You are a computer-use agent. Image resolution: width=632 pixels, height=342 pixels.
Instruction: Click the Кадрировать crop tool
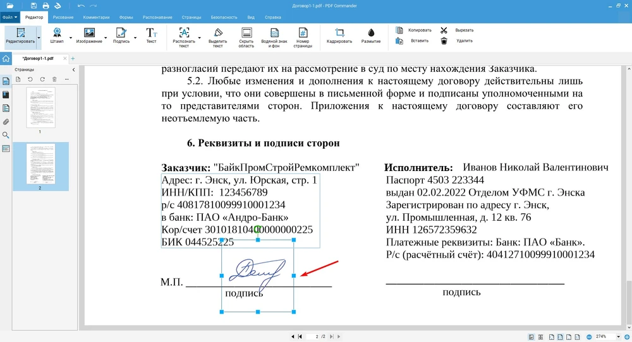coord(339,35)
